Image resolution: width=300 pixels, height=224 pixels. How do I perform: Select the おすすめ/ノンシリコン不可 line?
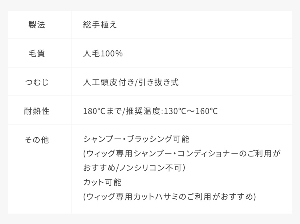coord(134,168)
